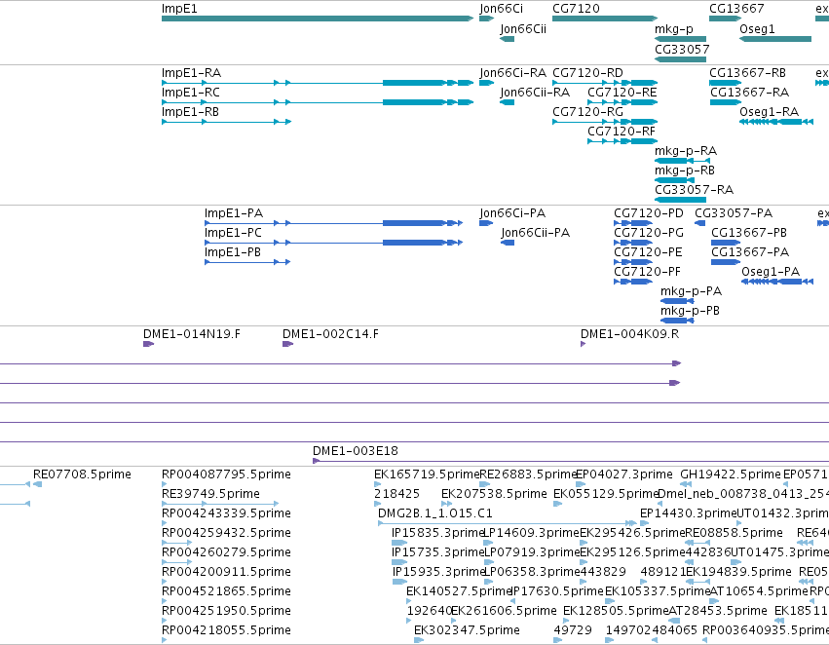Viewport: 829px width, 645px height.
Task: Select the mkg-p gene label
Action: coord(673,29)
